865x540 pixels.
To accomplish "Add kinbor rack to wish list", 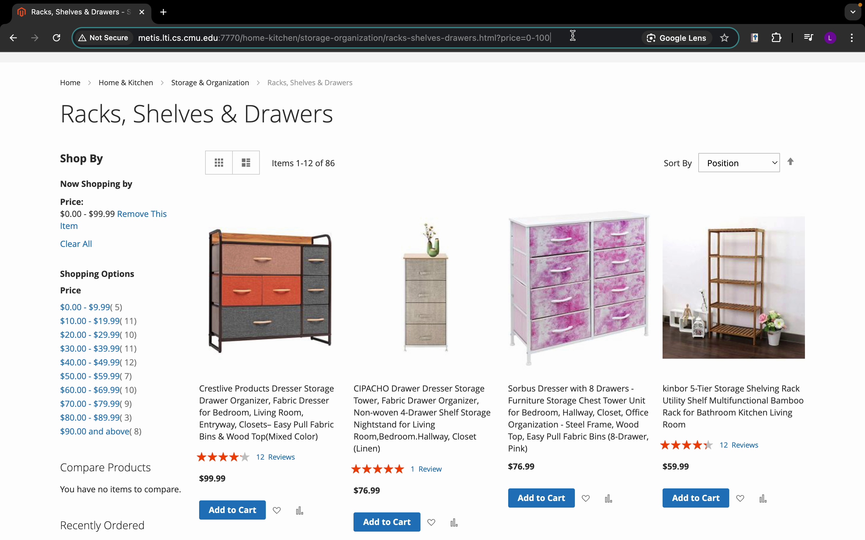I will point(740,498).
